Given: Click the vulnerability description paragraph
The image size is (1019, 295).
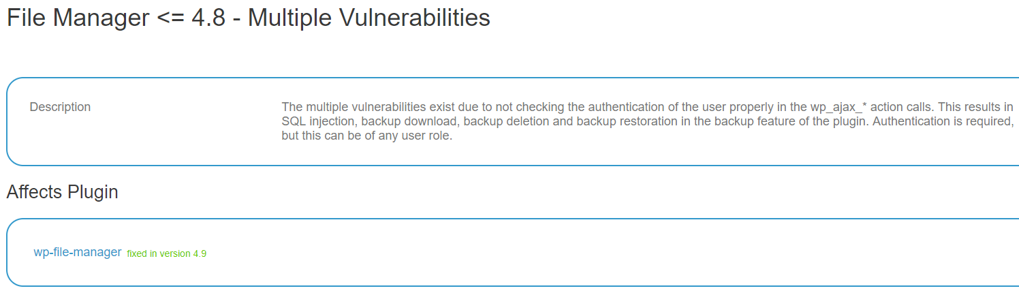Looking at the screenshot, I should [x=648, y=121].
